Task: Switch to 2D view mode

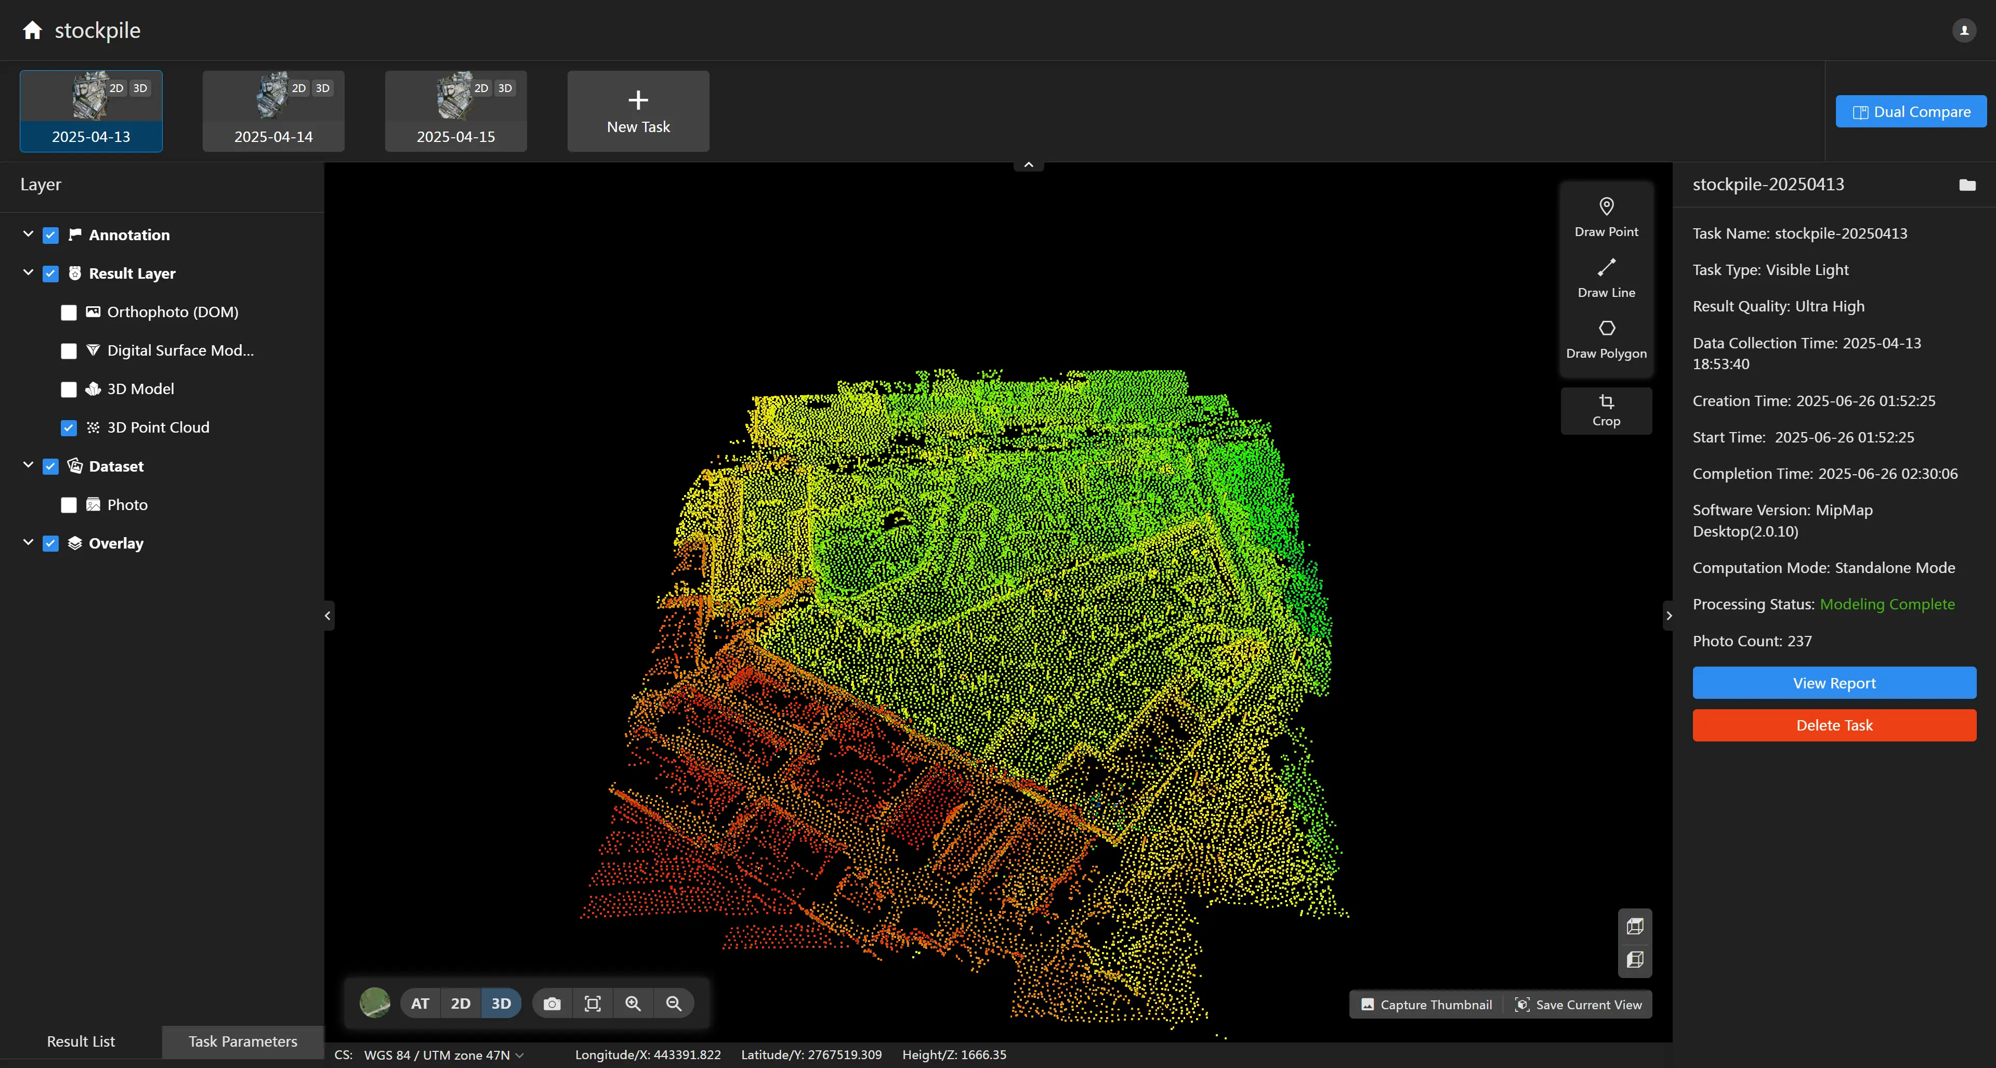Action: [460, 1004]
